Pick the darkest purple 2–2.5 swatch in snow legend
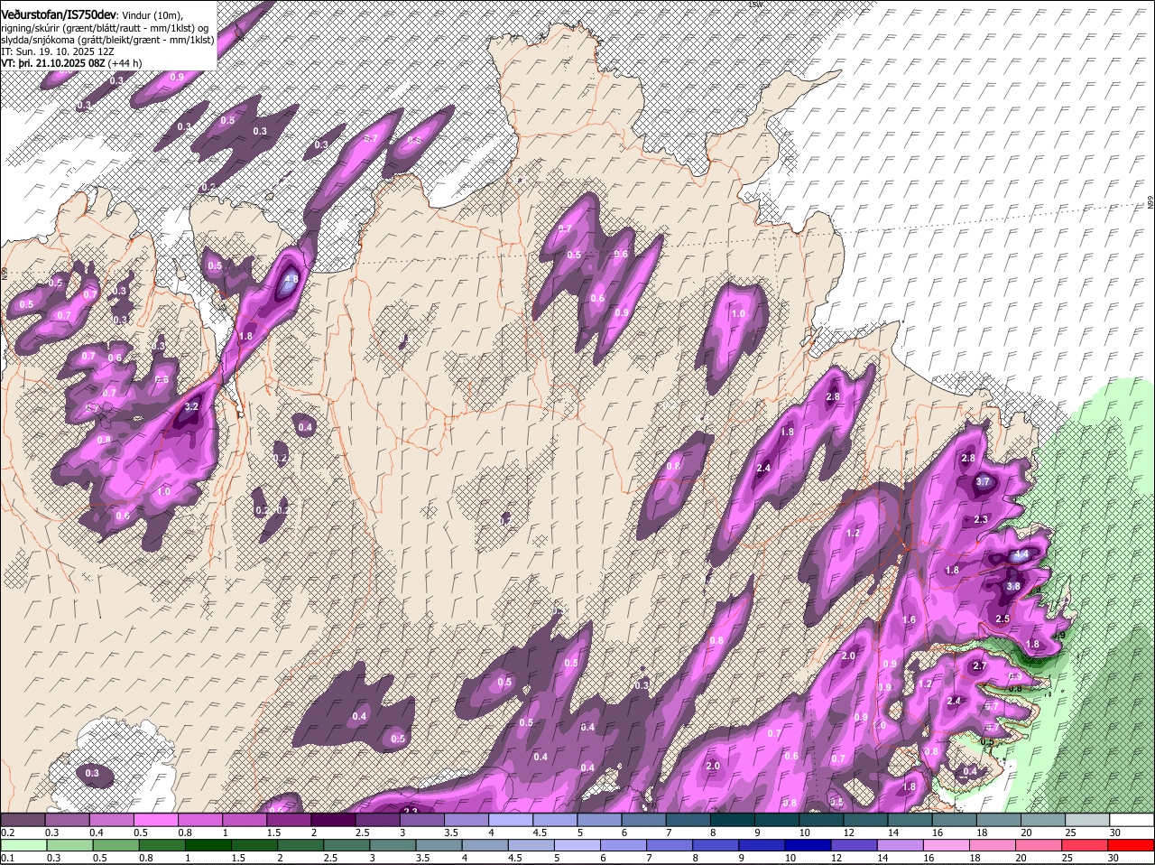 [333, 820]
